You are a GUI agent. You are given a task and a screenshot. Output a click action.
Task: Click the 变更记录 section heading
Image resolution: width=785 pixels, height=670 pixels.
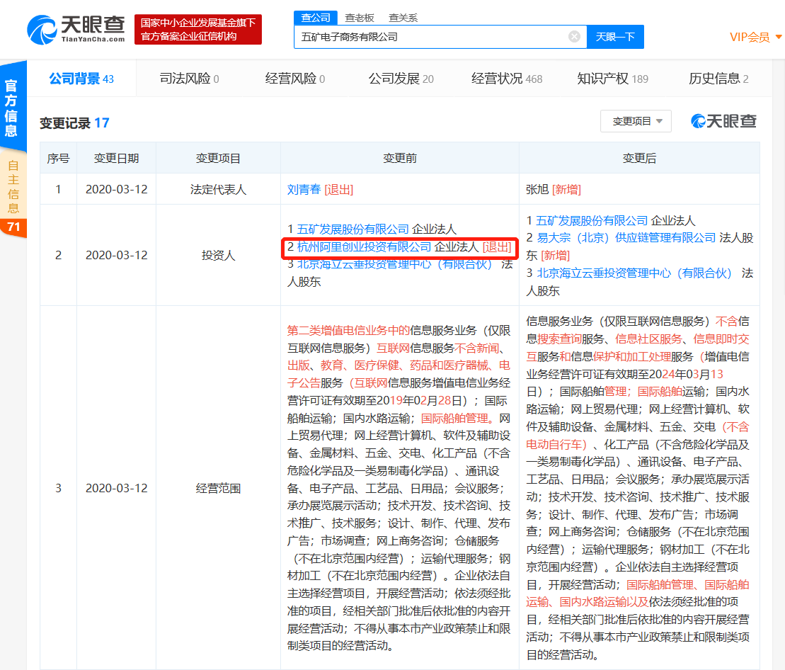(x=74, y=123)
